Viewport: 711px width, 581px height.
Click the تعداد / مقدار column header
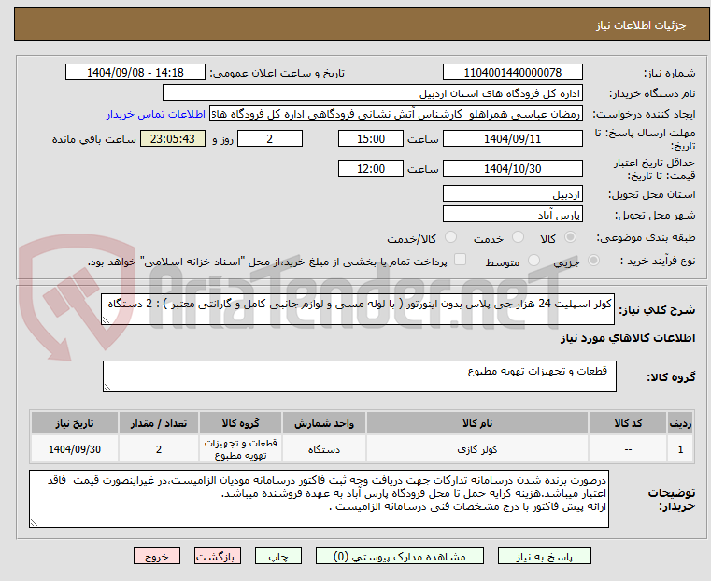click(x=159, y=423)
